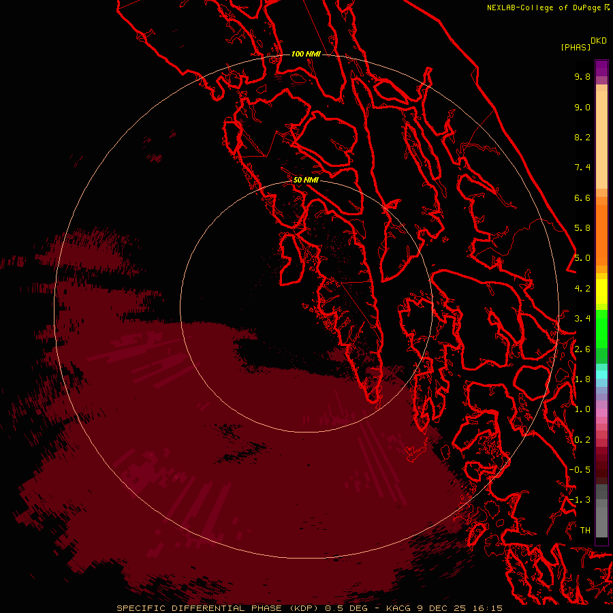
Task: Click the 50 NMI range ring label
Action: pyautogui.click(x=306, y=180)
